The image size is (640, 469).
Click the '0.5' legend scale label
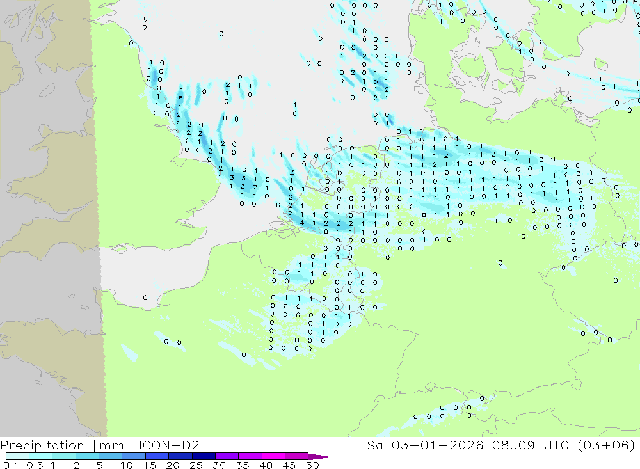[35, 465]
